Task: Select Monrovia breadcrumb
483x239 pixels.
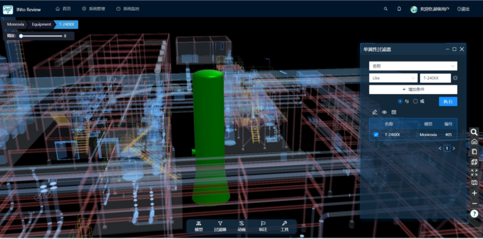Action: [x=15, y=24]
